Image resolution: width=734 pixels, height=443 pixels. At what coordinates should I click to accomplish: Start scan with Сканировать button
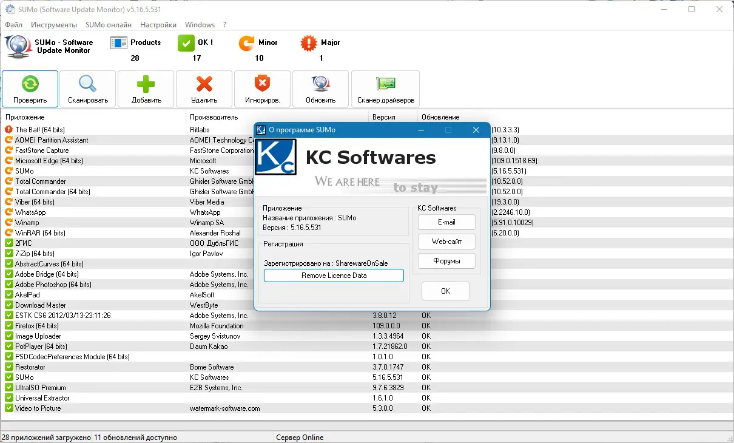[88, 89]
